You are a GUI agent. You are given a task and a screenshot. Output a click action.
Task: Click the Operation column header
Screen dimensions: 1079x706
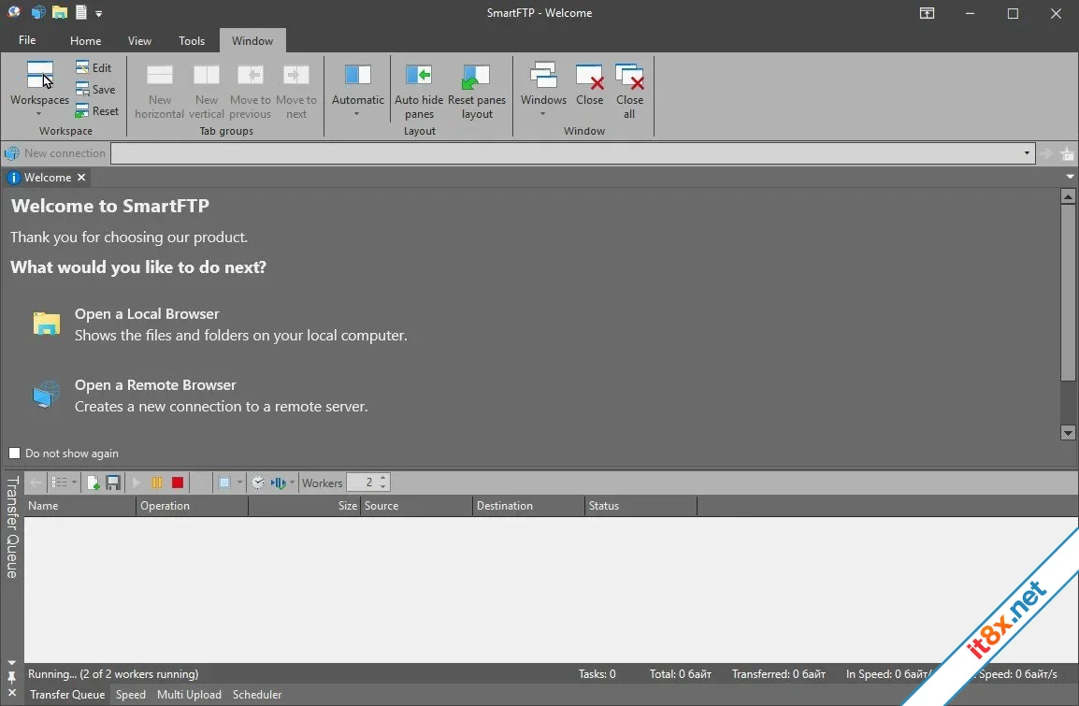click(x=192, y=506)
